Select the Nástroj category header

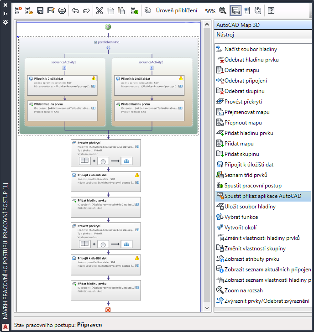click(263, 35)
